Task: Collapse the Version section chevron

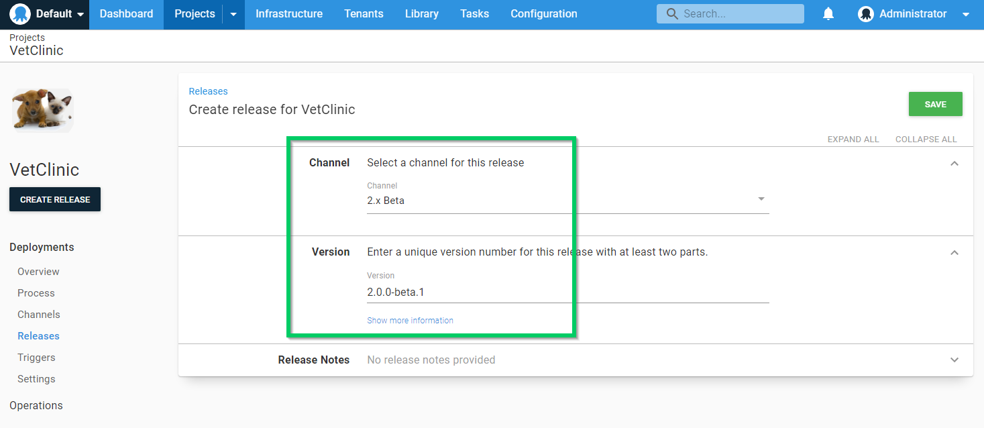Action: 954,253
